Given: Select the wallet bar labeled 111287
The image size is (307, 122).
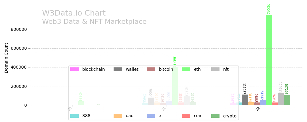Looking at the screenshot, I should click(x=245, y=100).
